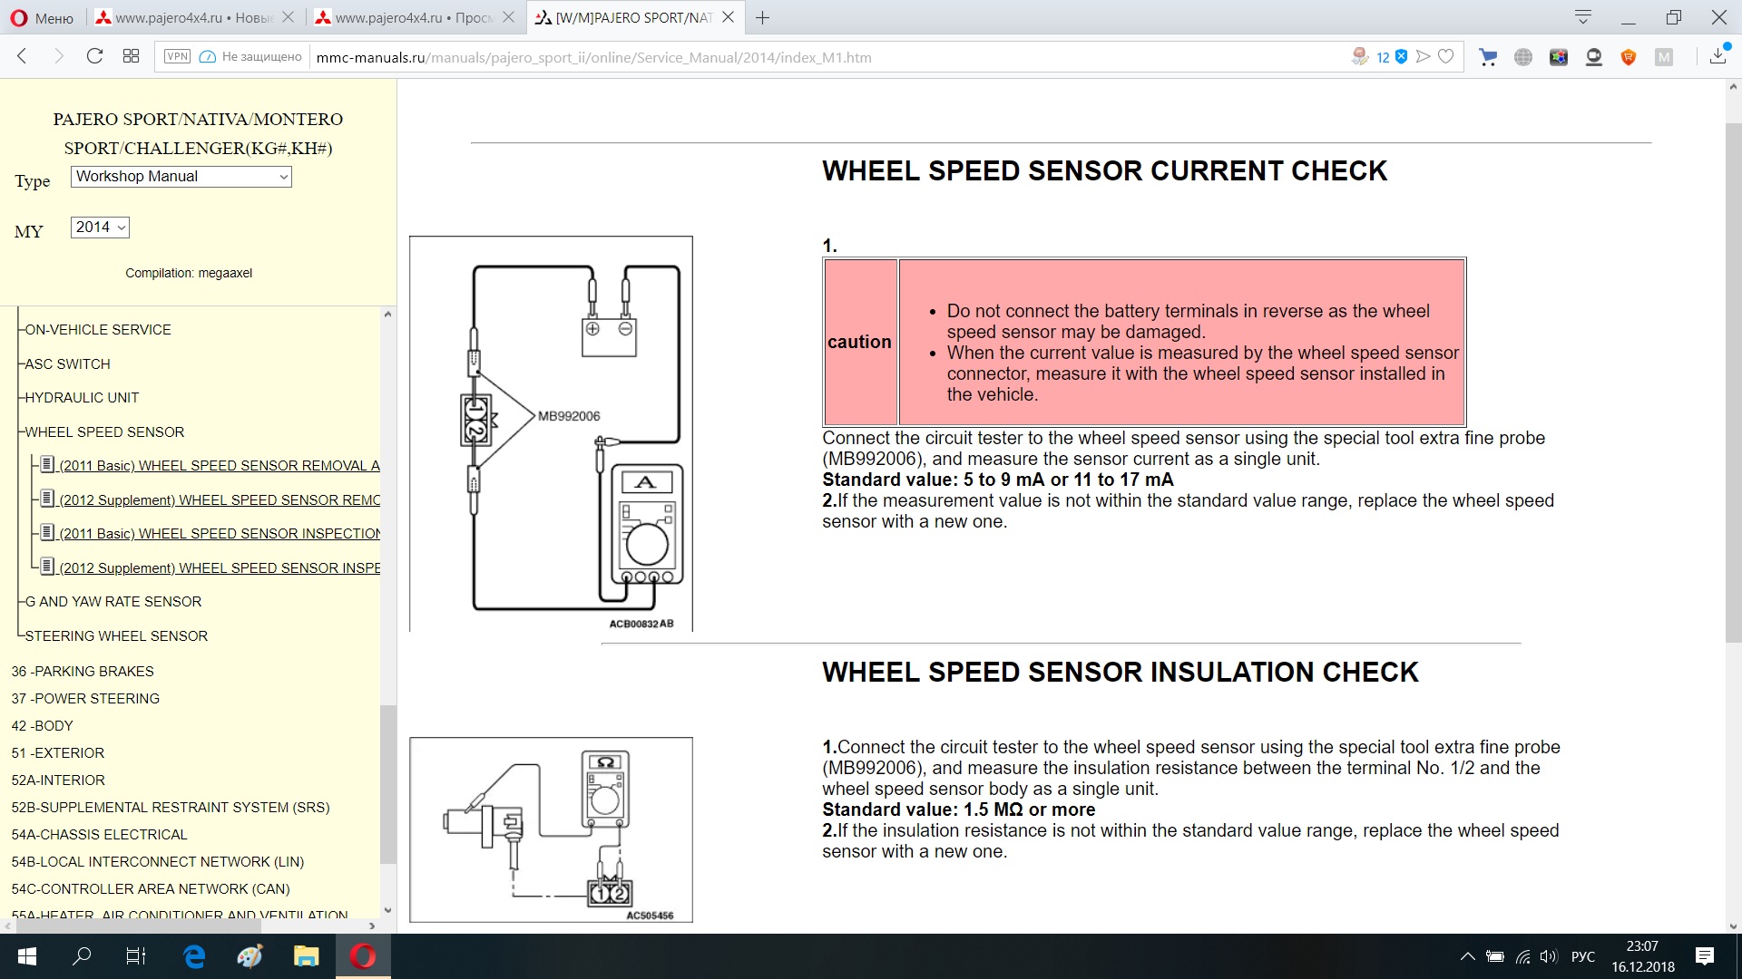
Task: Open Opera speed dial grid icon
Action: pos(131,56)
